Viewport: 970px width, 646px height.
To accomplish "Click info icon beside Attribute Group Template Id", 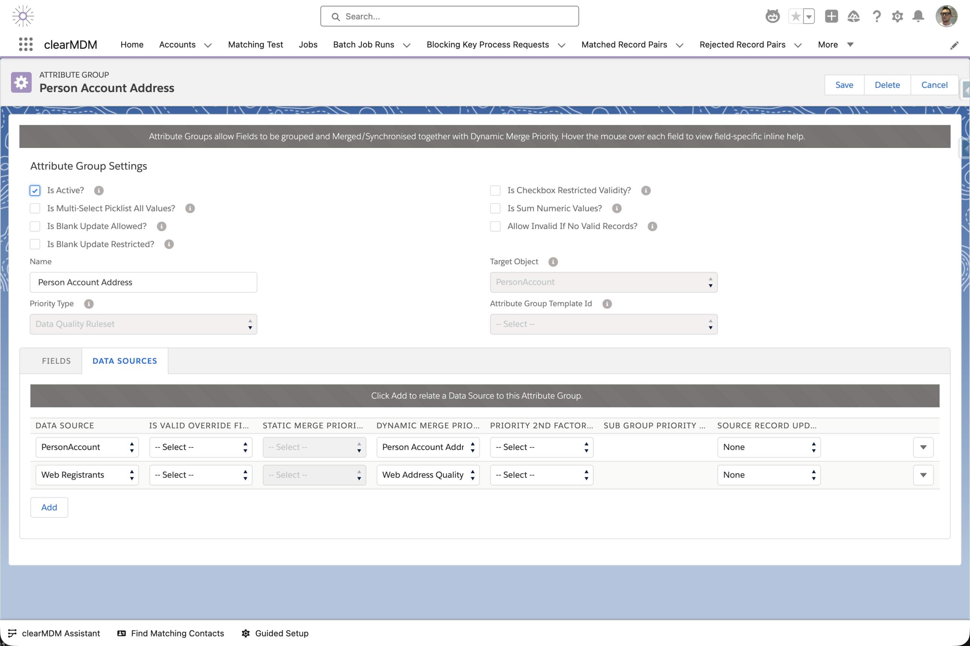I will click(607, 304).
